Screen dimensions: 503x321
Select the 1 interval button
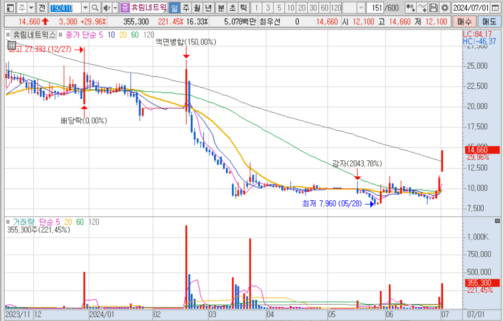coord(256,8)
